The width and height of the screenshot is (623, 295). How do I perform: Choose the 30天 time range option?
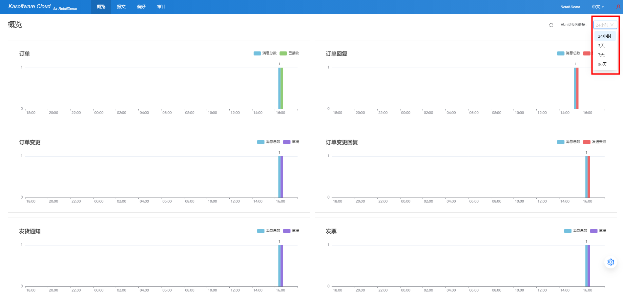(x=602, y=64)
